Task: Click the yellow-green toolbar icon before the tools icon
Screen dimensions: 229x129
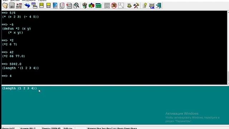Action: click(x=129, y=6)
